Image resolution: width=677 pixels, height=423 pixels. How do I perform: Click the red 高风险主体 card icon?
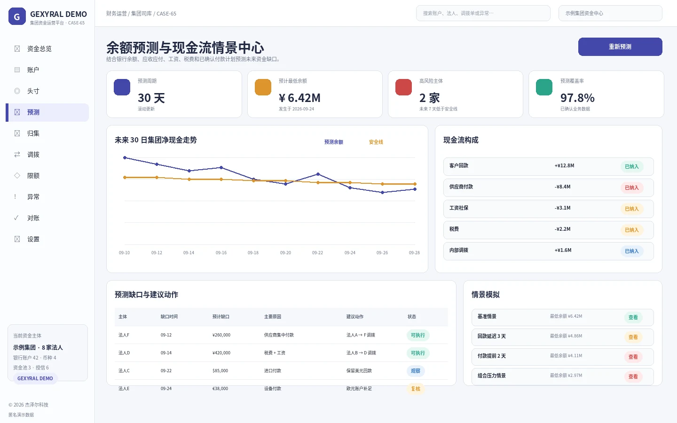tap(404, 87)
